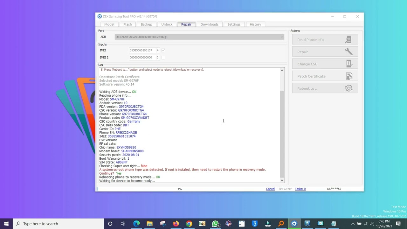407x229 pixels.
Task: Open the Tasks: 0 link
Action: [300, 189]
